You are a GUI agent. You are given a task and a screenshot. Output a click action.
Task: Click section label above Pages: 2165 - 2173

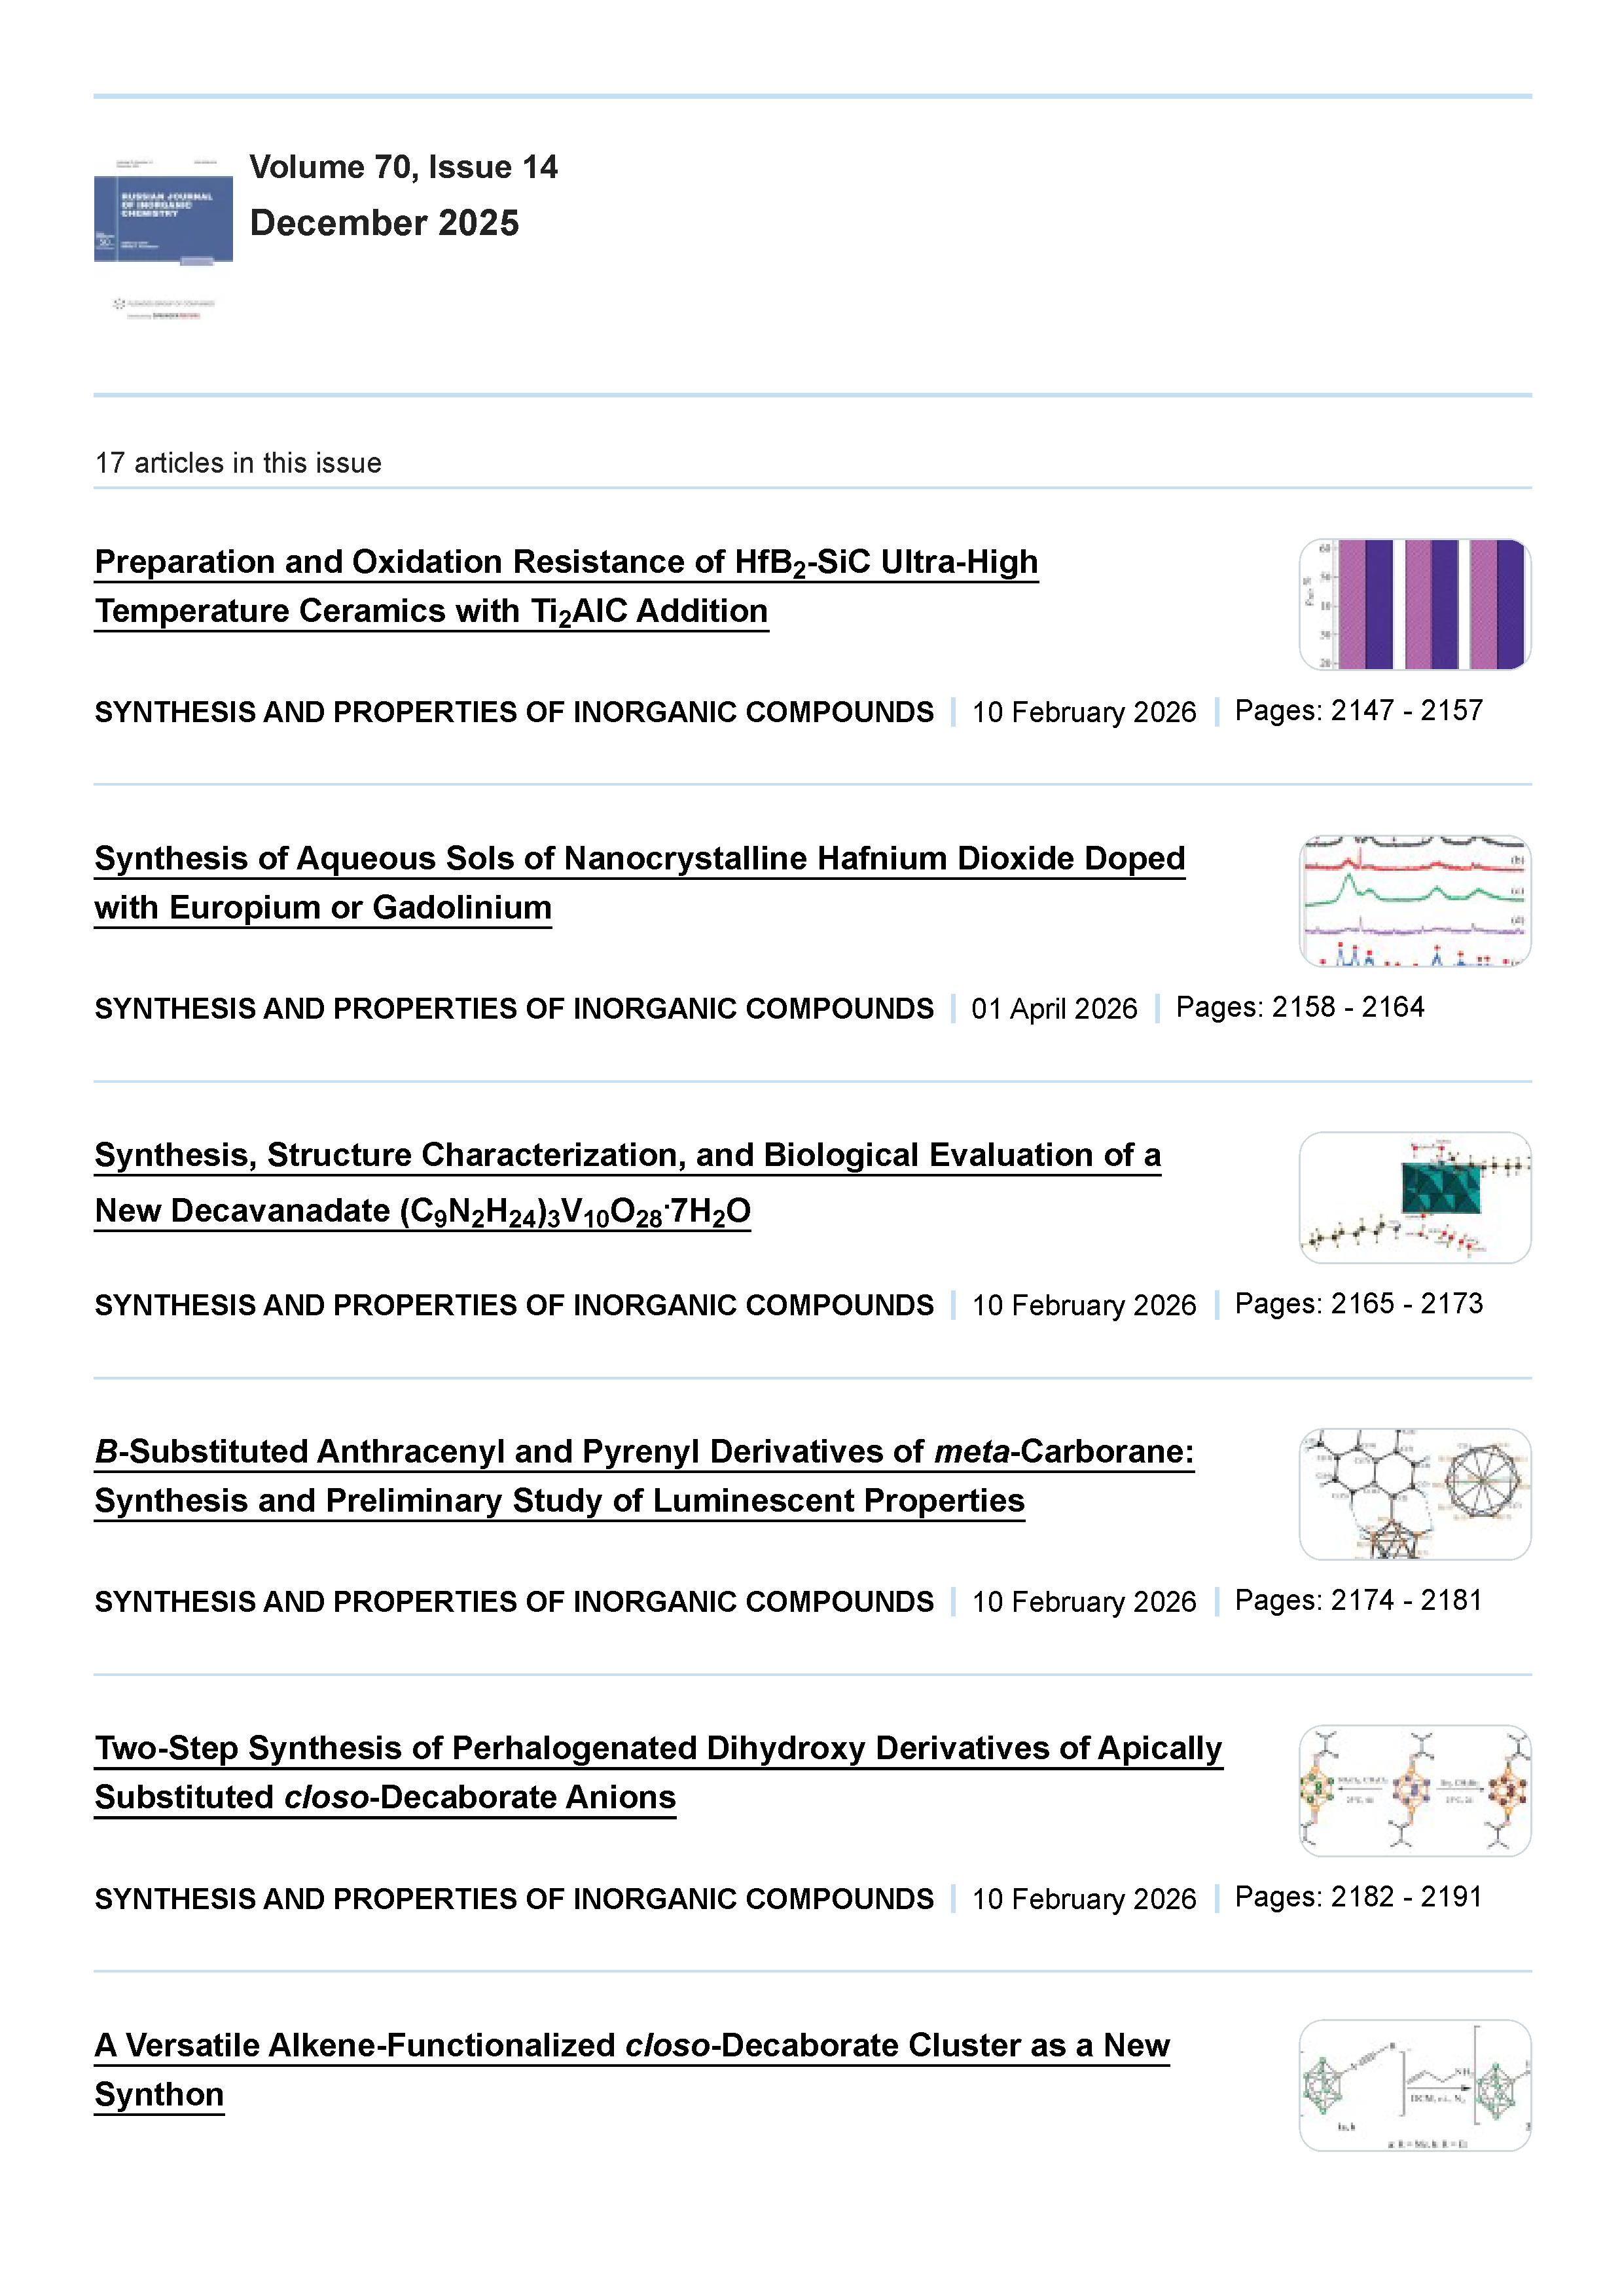coord(514,1305)
